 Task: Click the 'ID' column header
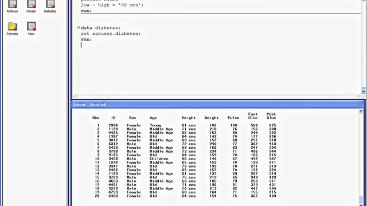click(x=114, y=118)
